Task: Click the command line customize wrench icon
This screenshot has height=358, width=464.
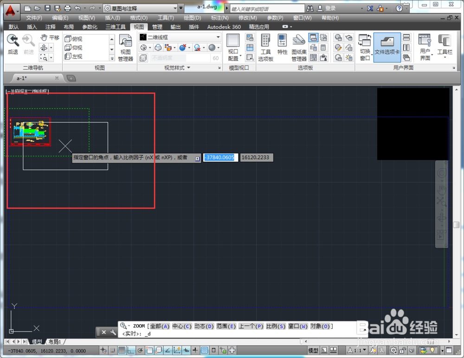Action: 113,332
